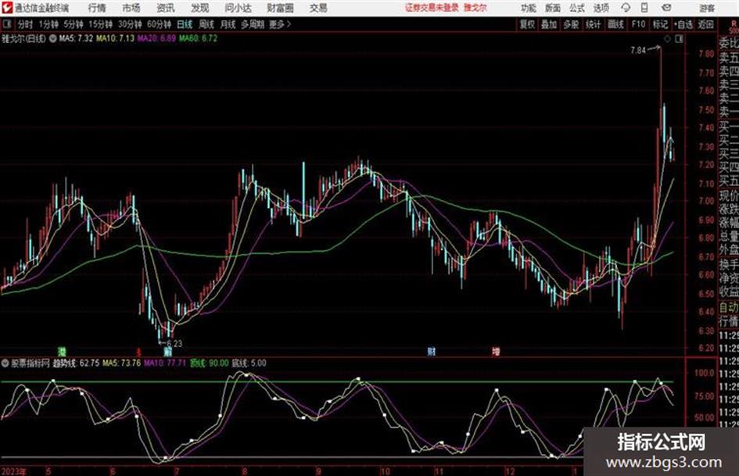Image resolution: width=739 pixels, height=476 pixels.
Task: Click the 标记 mark button
Action: 660,24
